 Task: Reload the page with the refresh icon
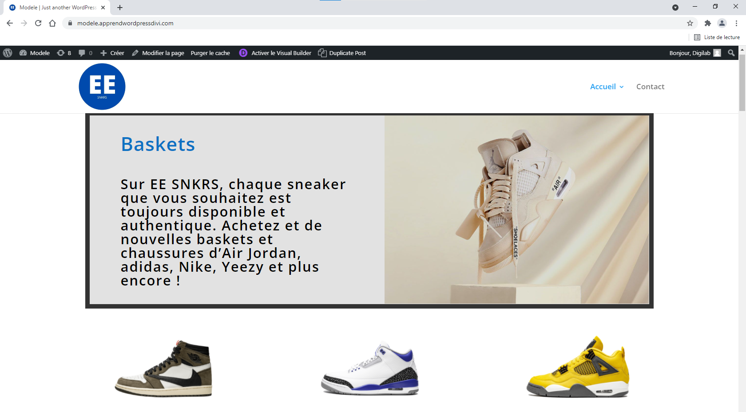coord(38,23)
